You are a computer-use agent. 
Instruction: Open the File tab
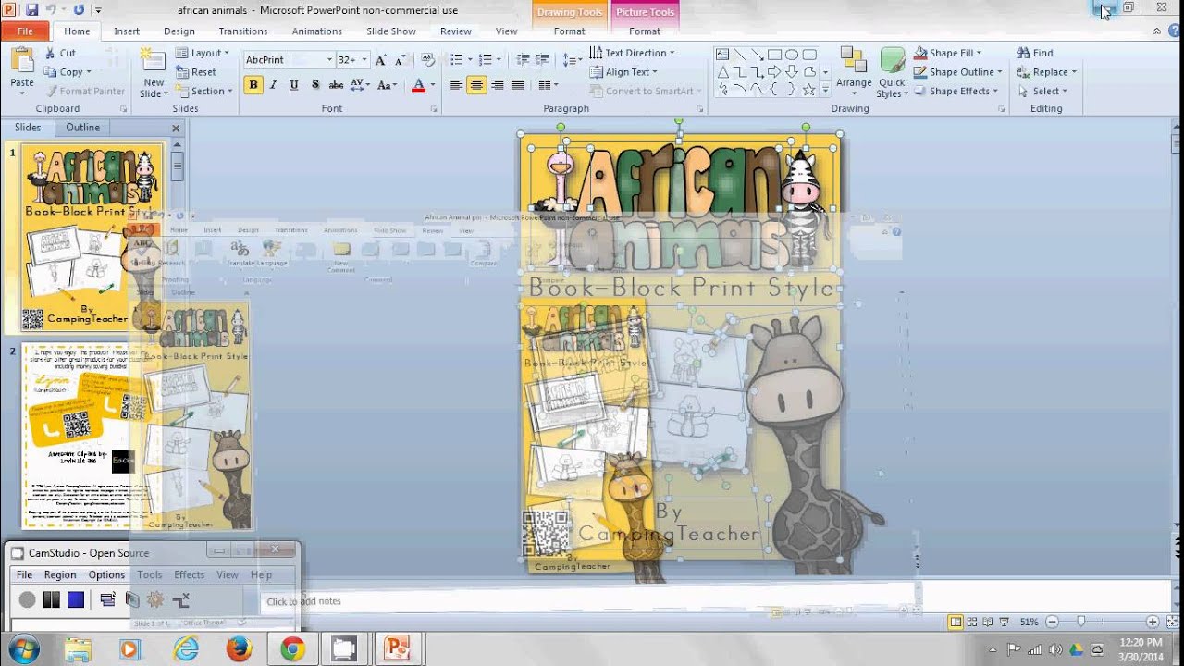click(x=25, y=31)
